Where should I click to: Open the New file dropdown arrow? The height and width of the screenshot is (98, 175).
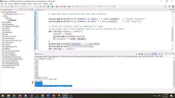pos(4,7)
